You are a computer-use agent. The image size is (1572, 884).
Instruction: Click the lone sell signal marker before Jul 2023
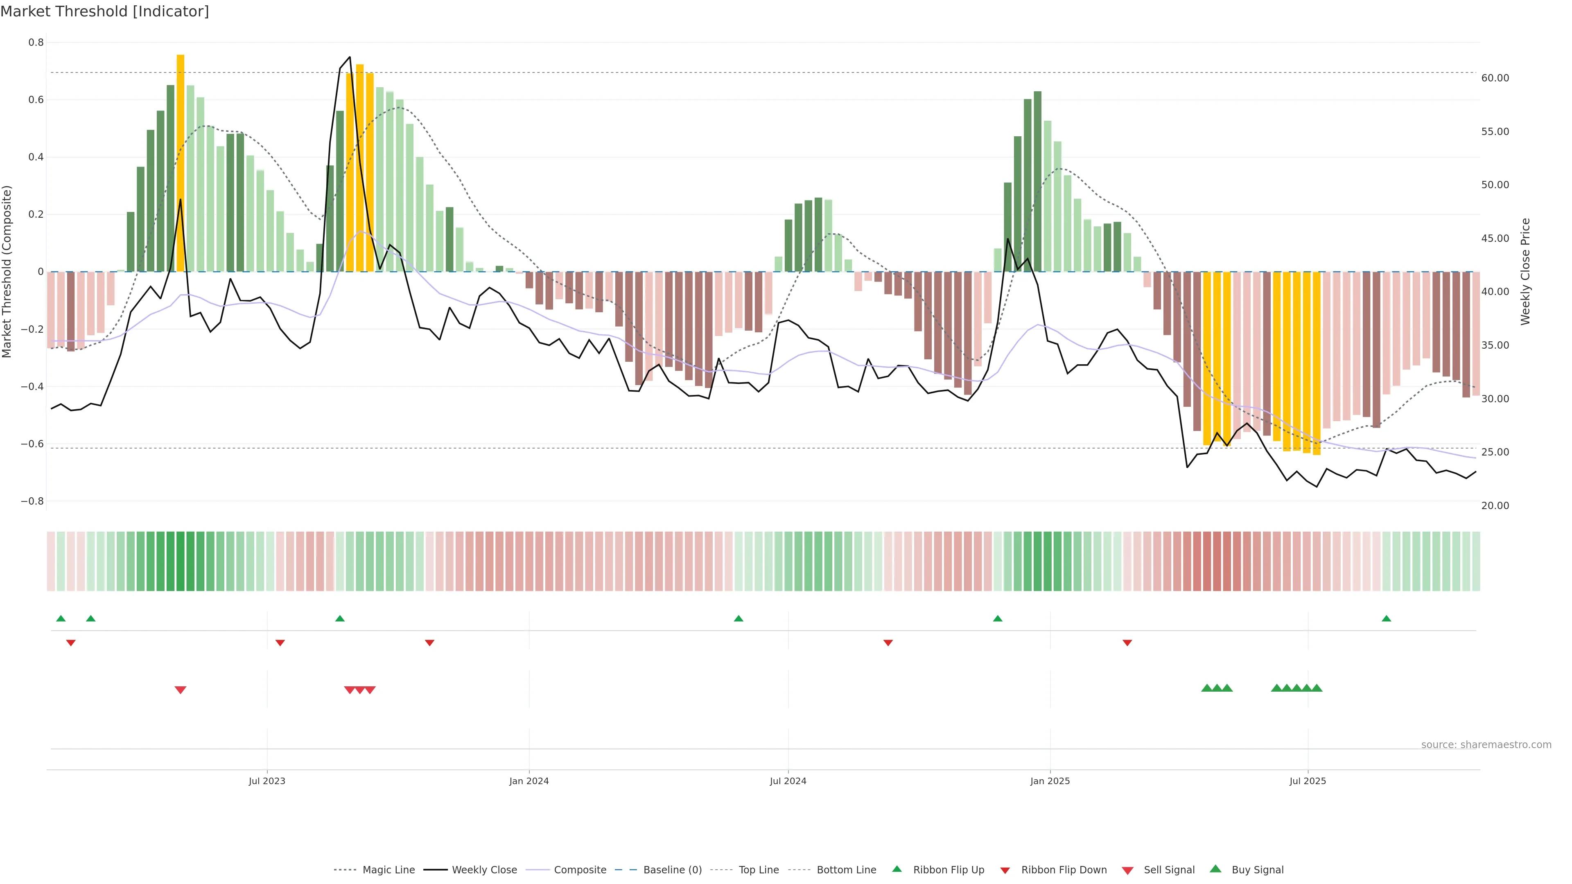click(x=180, y=690)
